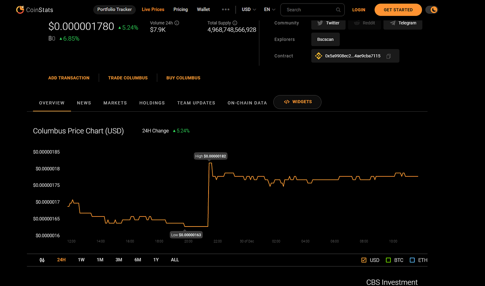Select the ALL chart range
This screenshot has height=286, width=485.
[175, 260]
